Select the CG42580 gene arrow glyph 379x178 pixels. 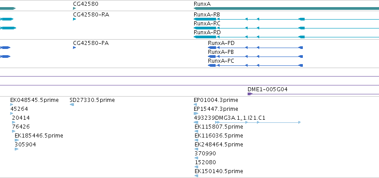point(74,8)
